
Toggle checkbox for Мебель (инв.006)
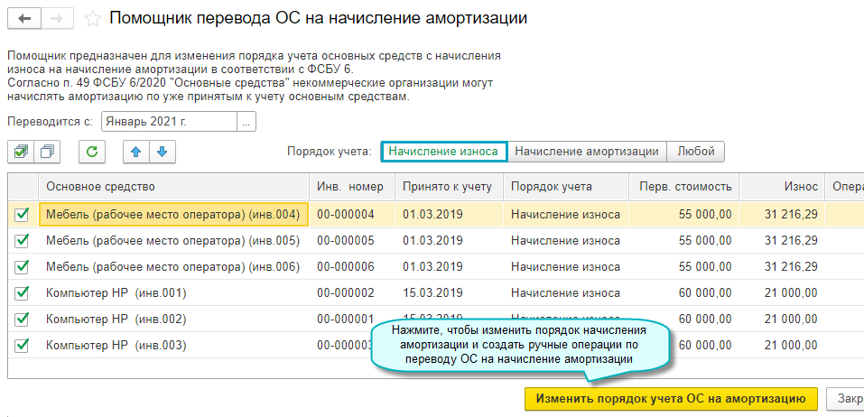pos(23,267)
